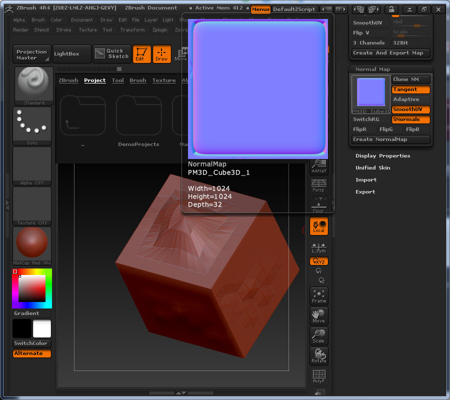This screenshot has height=400, width=450.
Task: Load the previous interface layout
Action: point(358,9)
